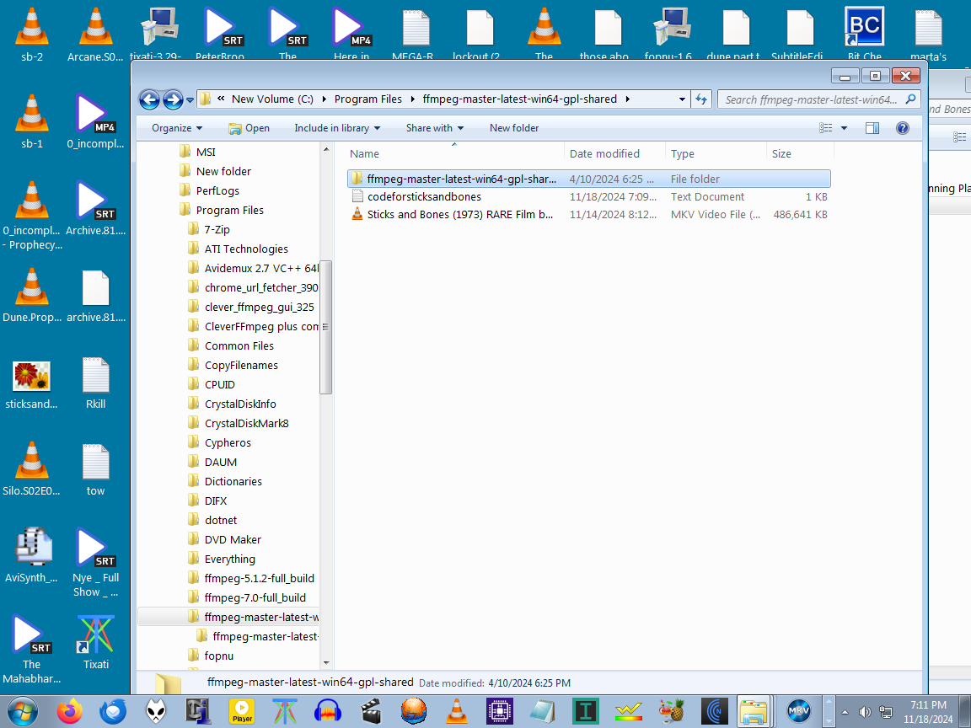
Task: Click the navigation pane scroll up arrow
Action: [325, 149]
